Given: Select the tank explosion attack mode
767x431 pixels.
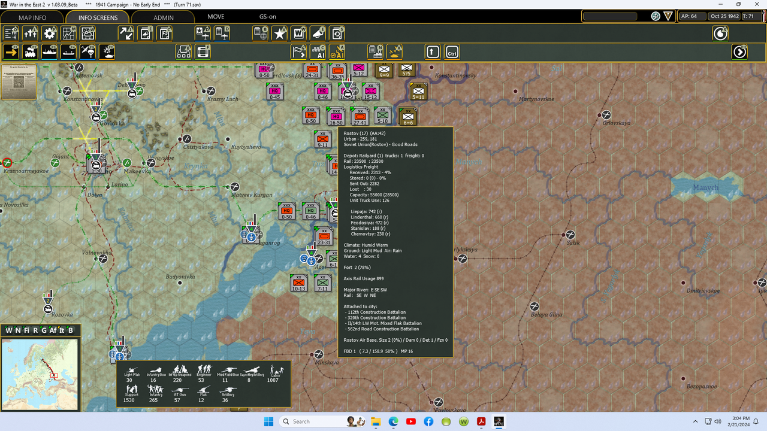Looking at the screenshot, I should [107, 52].
